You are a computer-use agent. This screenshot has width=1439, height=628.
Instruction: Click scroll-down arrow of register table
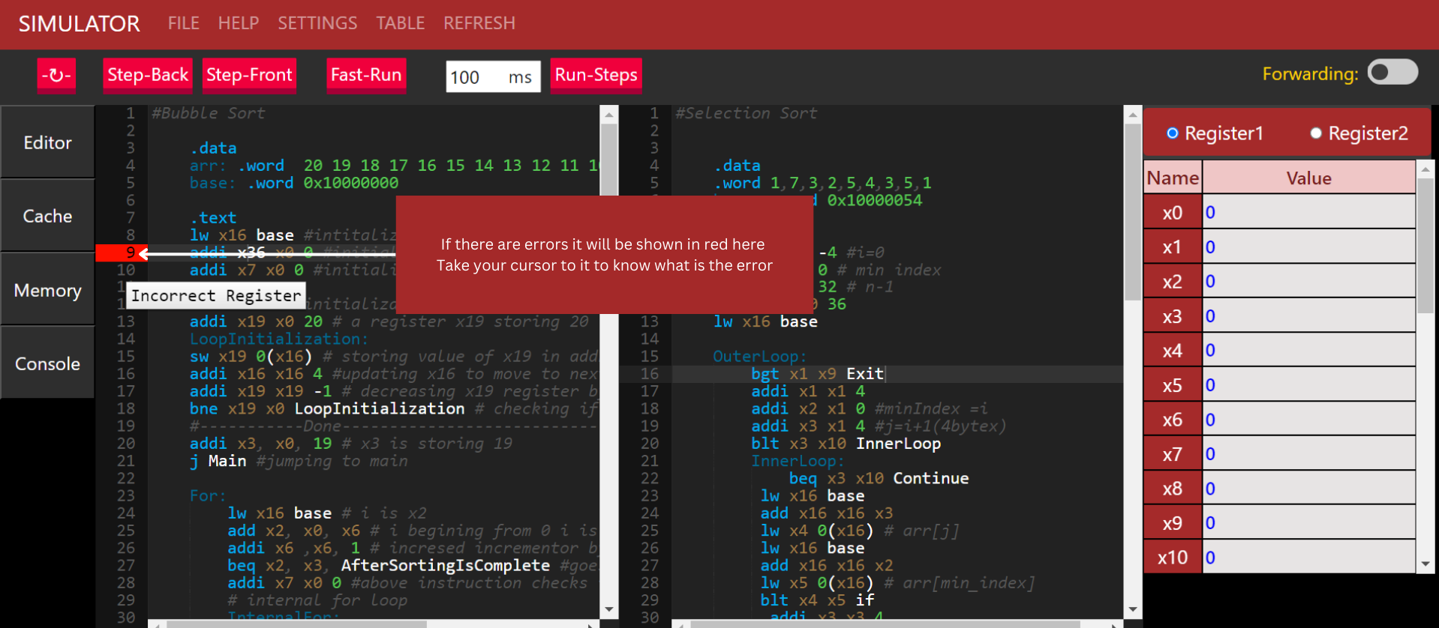1425,564
